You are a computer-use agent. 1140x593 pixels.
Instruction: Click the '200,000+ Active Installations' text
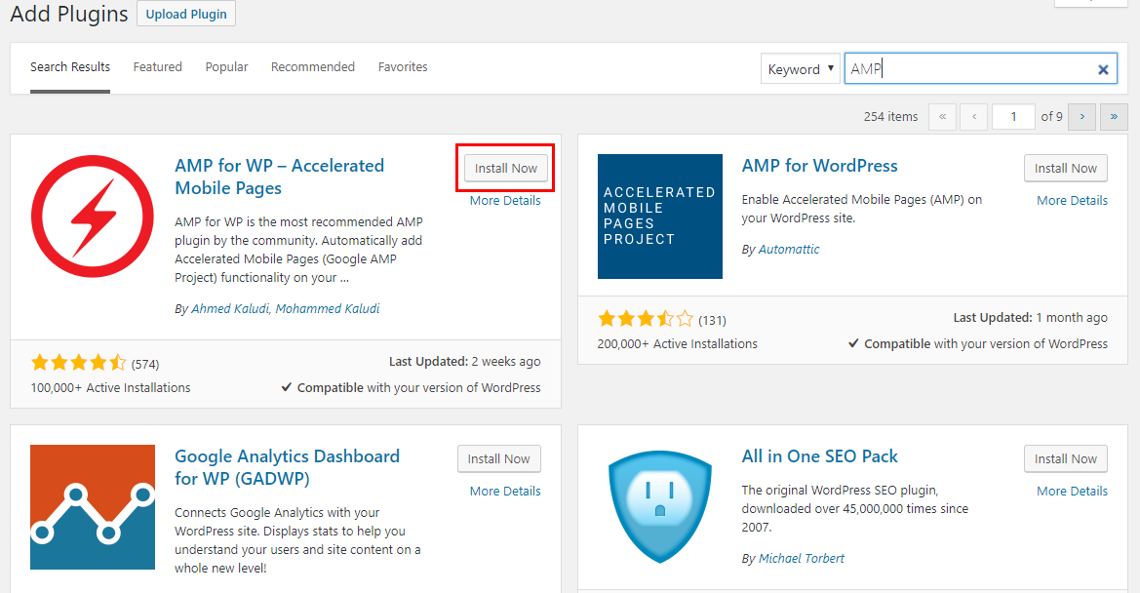(678, 343)
